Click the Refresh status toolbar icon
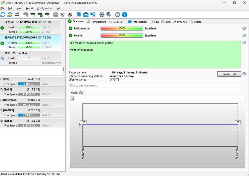249x176 pixels. 3,15
